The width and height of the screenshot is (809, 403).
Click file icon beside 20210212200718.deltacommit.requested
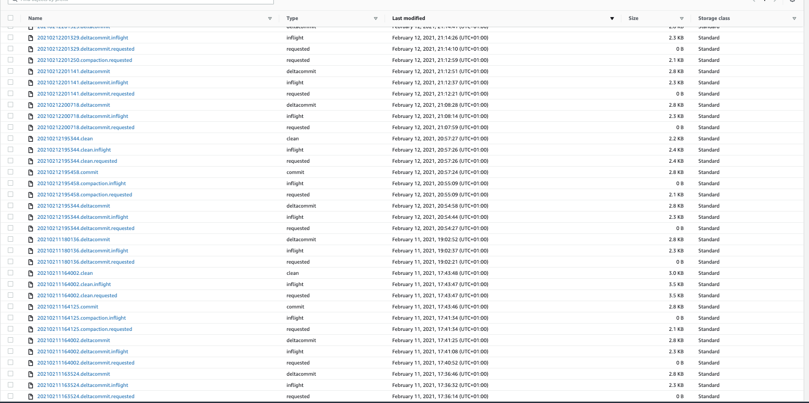click(31, 128)
